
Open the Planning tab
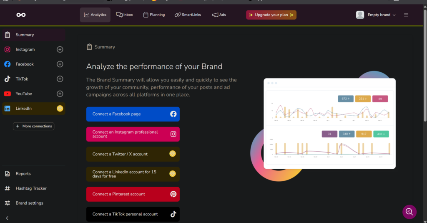(x=154, y=15)
